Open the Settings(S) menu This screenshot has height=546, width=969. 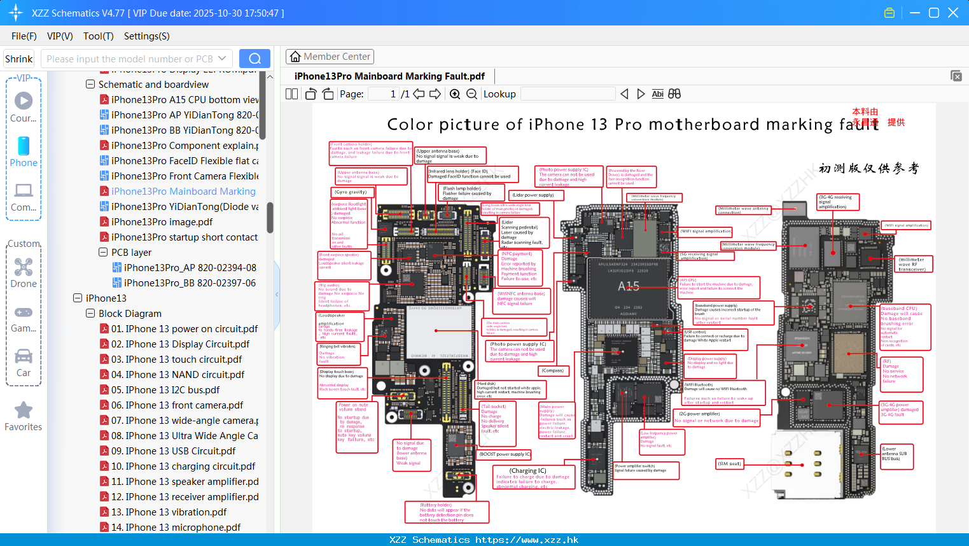pyautogui.click(x=147, y=36)
